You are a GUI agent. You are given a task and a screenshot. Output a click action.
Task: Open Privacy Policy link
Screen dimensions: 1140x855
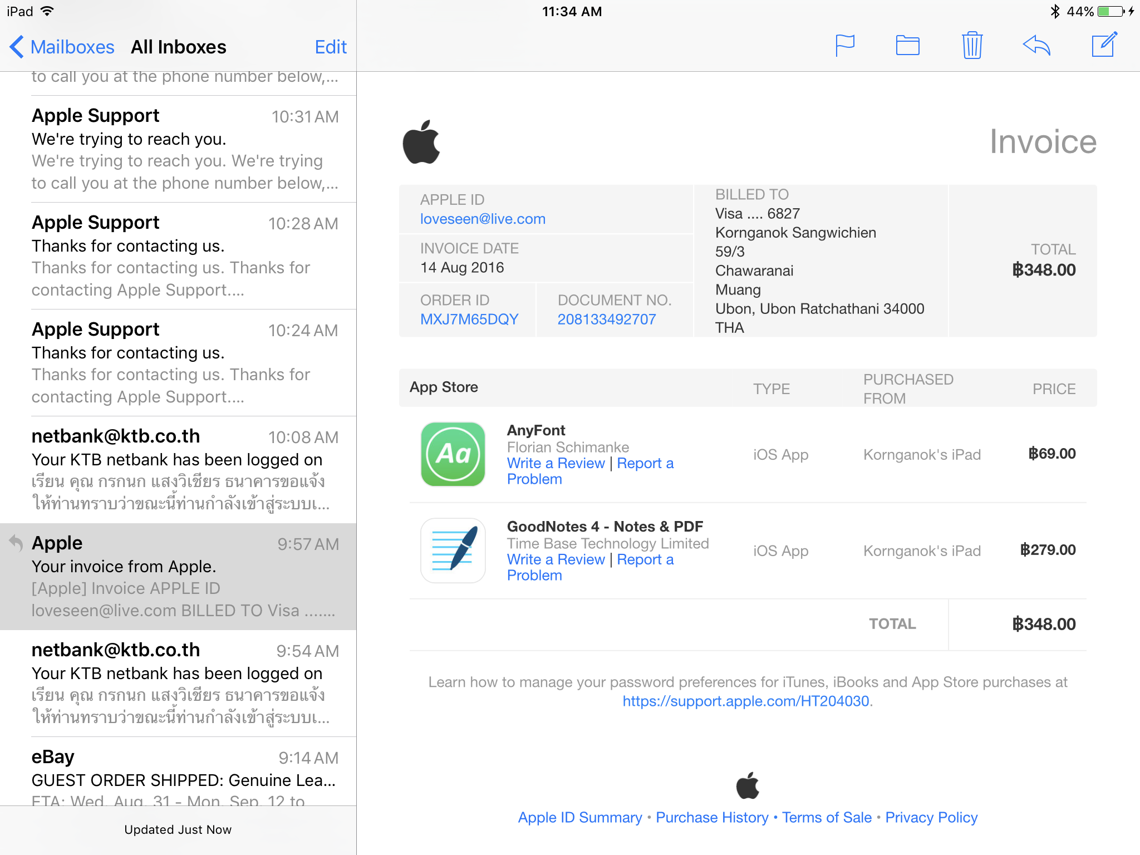(931, 817)
